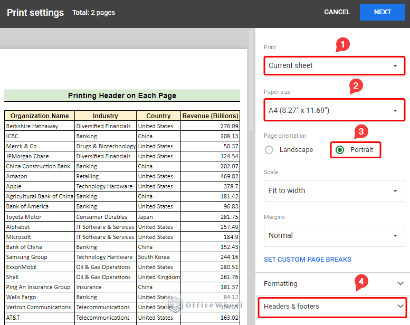Open the Current sheet print dropdown
The image size is (410, 325).
tap(335, 65)
